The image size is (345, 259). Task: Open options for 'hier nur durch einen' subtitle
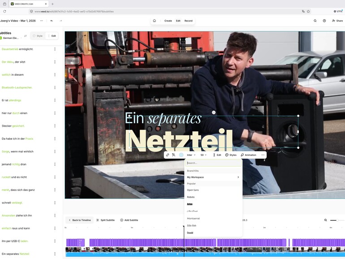click(55, 113)
